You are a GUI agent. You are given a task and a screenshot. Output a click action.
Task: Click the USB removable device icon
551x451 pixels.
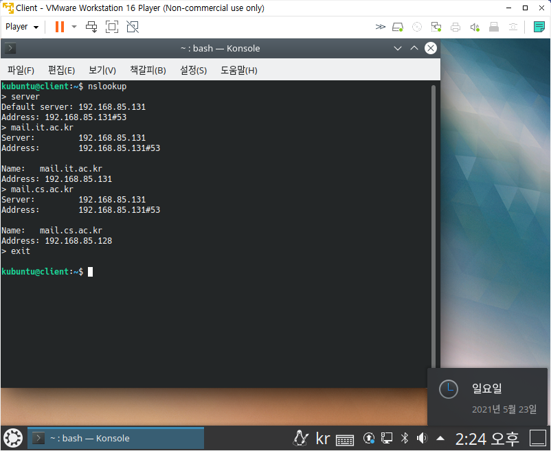tap(494, 27)
